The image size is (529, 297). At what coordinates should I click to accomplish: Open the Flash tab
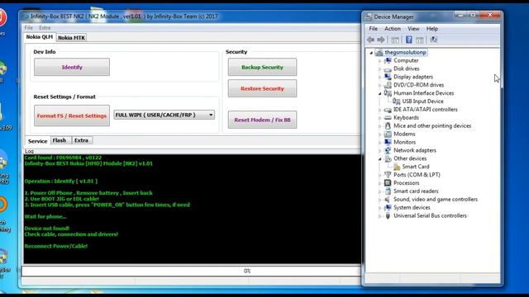[60, 140]
